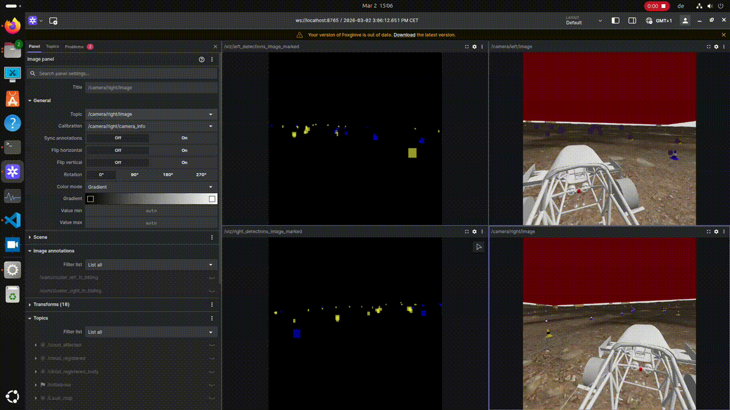Toggle the right sidebar visibility icon

(632, 20)
